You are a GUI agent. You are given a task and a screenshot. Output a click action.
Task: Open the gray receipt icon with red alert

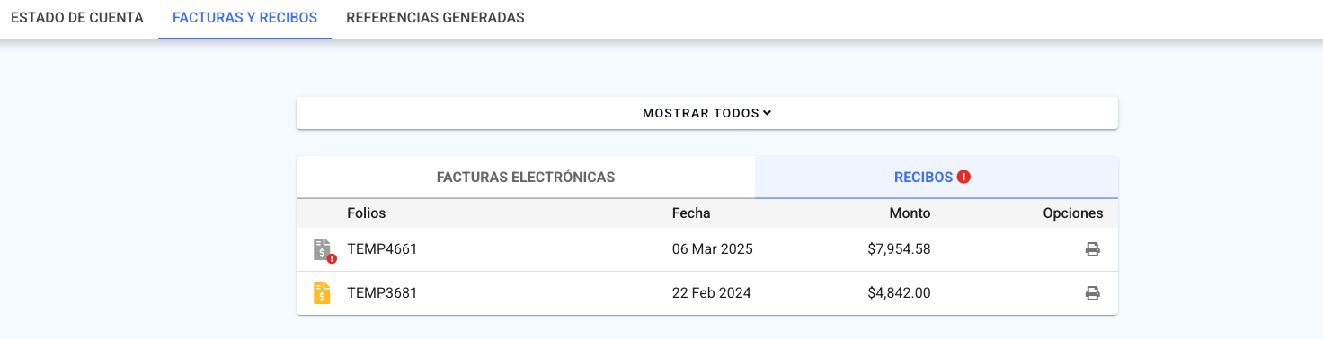pyautogui.click(x=324, y=249)
